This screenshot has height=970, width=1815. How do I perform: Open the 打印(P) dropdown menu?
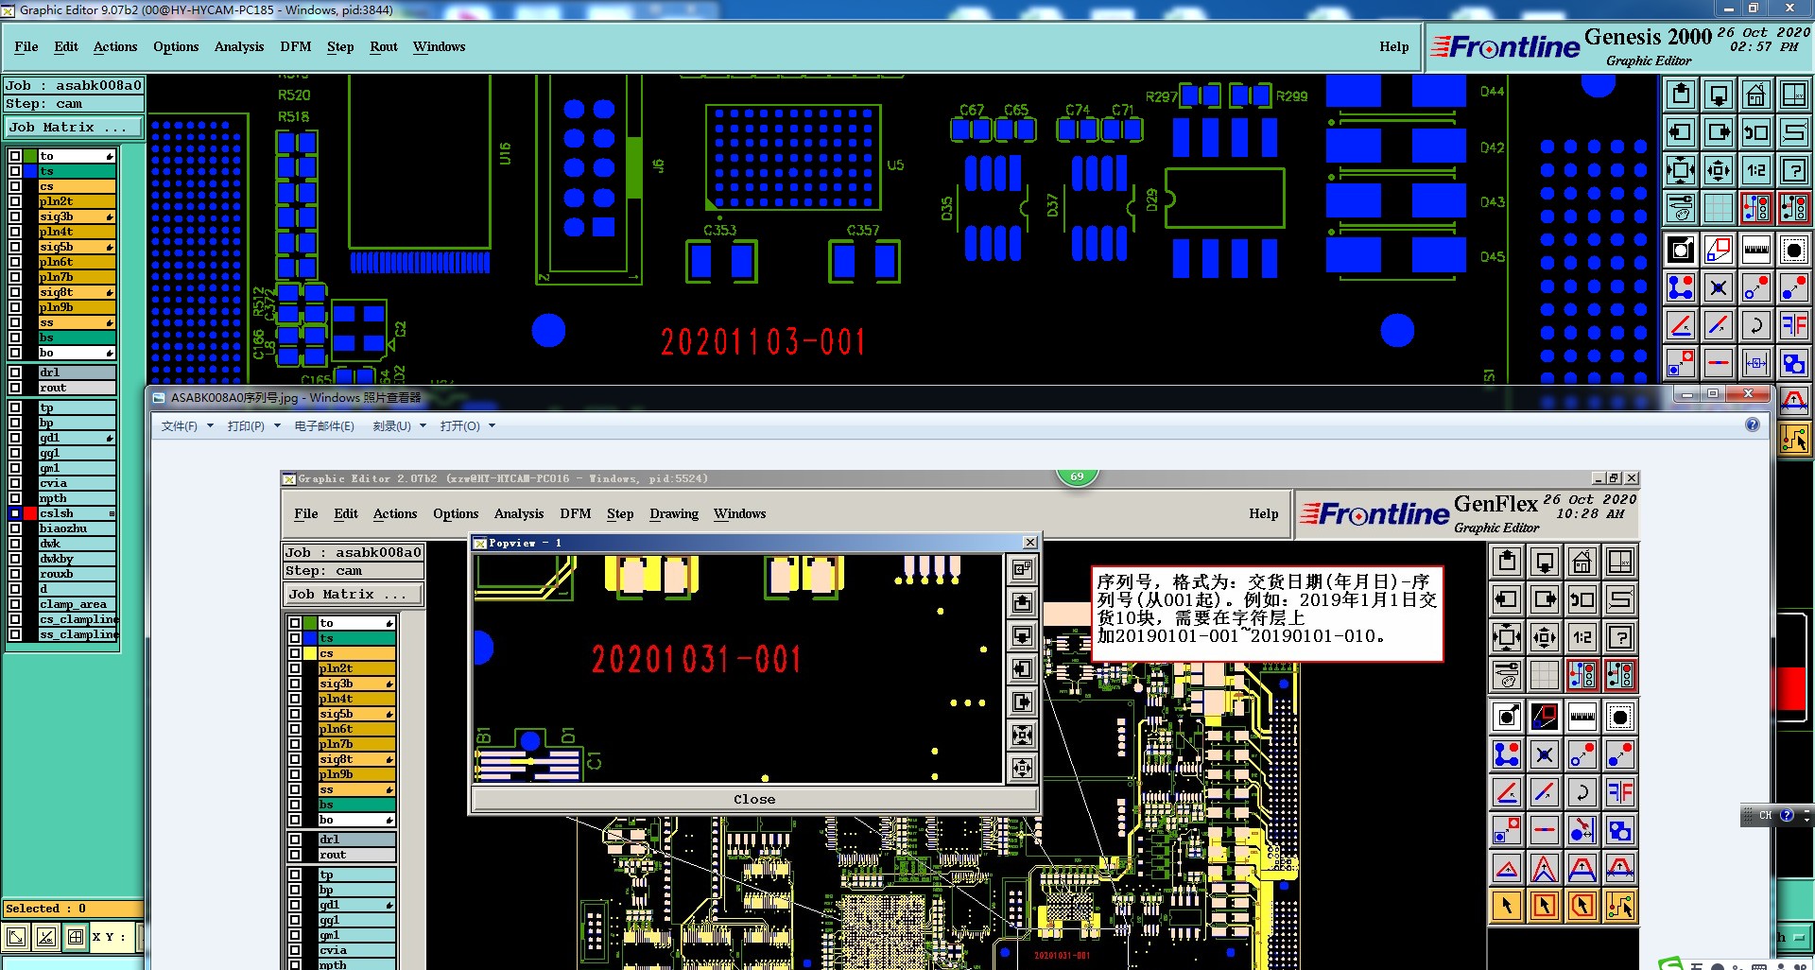253,426
